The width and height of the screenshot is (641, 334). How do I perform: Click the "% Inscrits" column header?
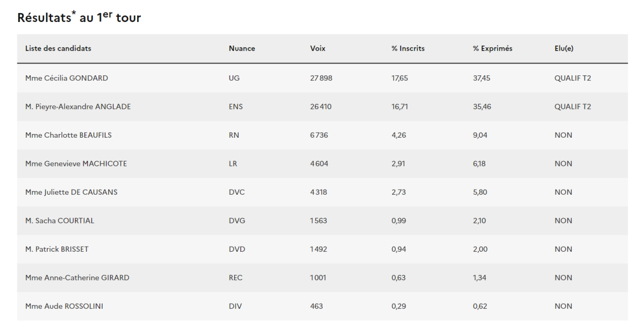point(408,49)
